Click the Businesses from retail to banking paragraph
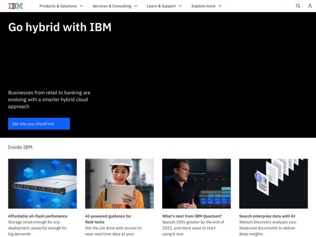316x237 pixels. click(49, 100)
